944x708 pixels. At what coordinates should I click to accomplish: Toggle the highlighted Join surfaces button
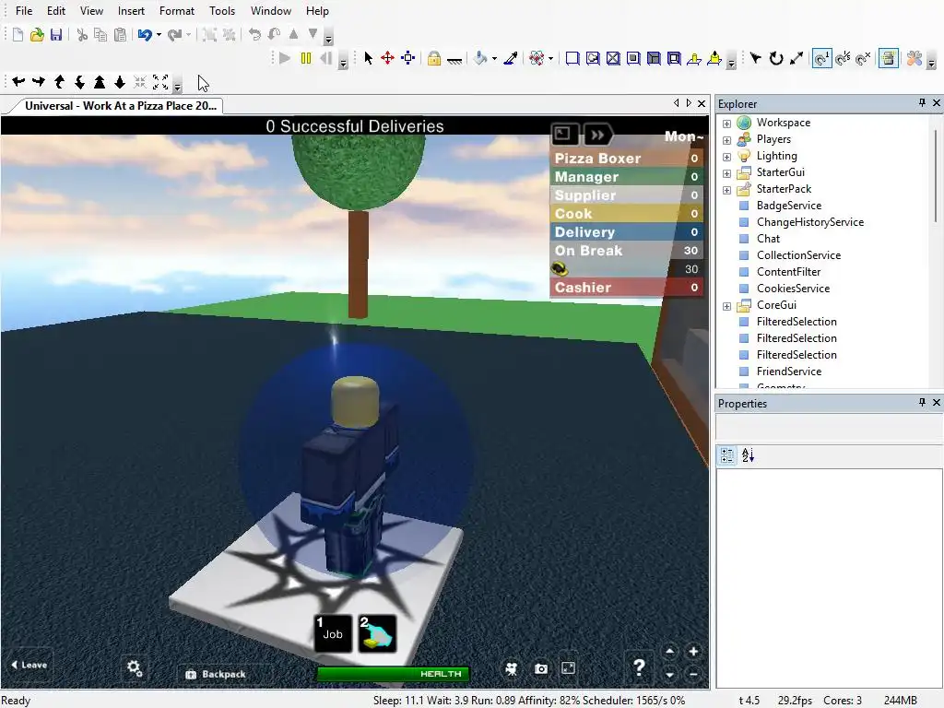(889, 58)
